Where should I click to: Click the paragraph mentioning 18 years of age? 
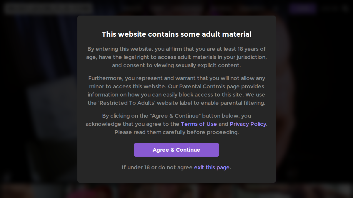pyautogui.click(x=176, y=57)
